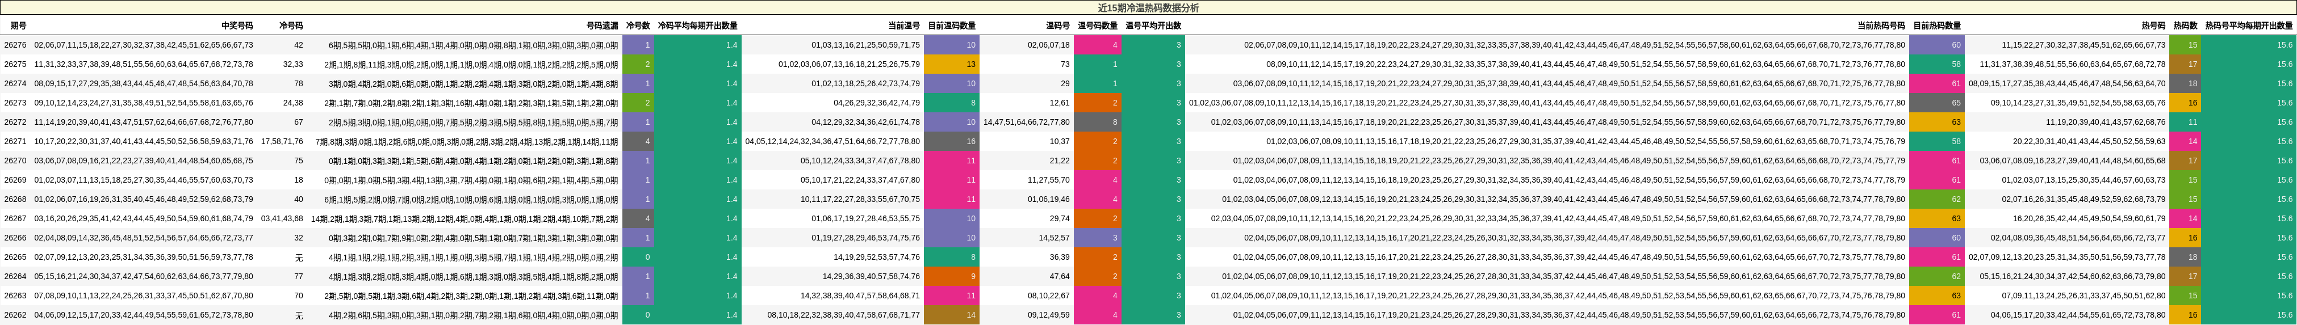This screenshot has width=2297, height=325.
Task: Click period number 26263
Action: pos(15,296)
